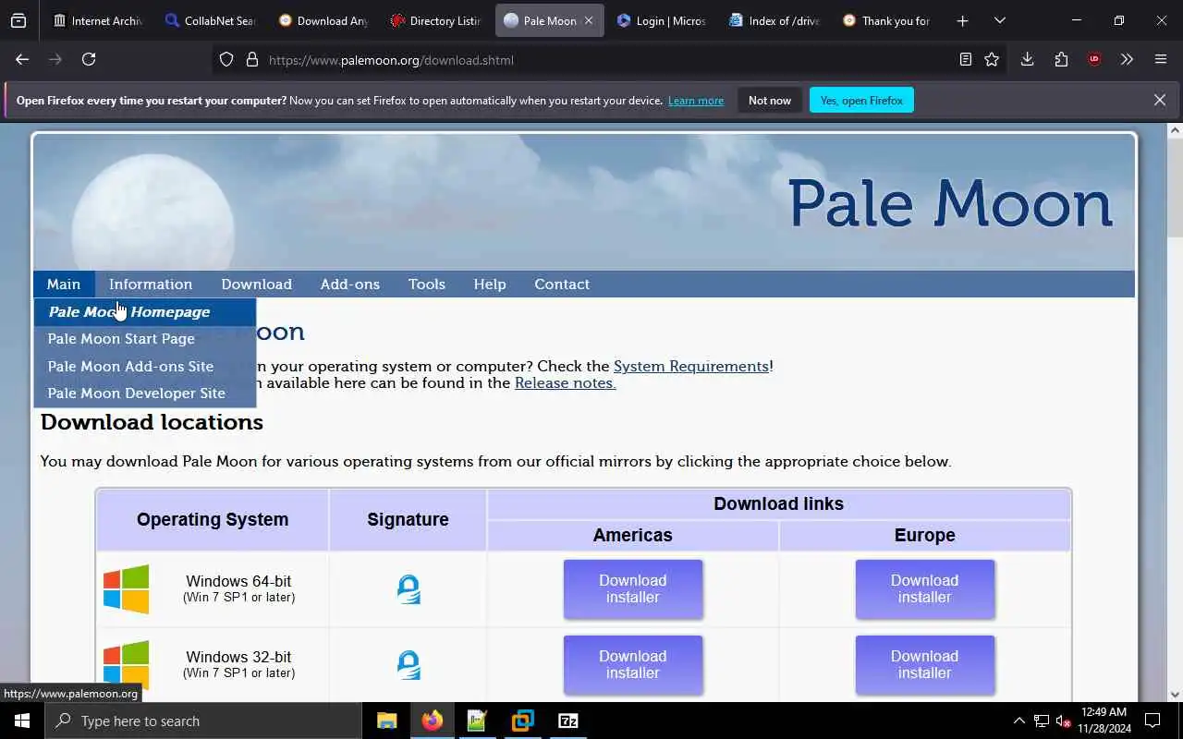Image resolution: width=1183 pixels, height=739 pixels.
Task: Click the Firefox View icon in tab strip
Action: coord(18,20)
